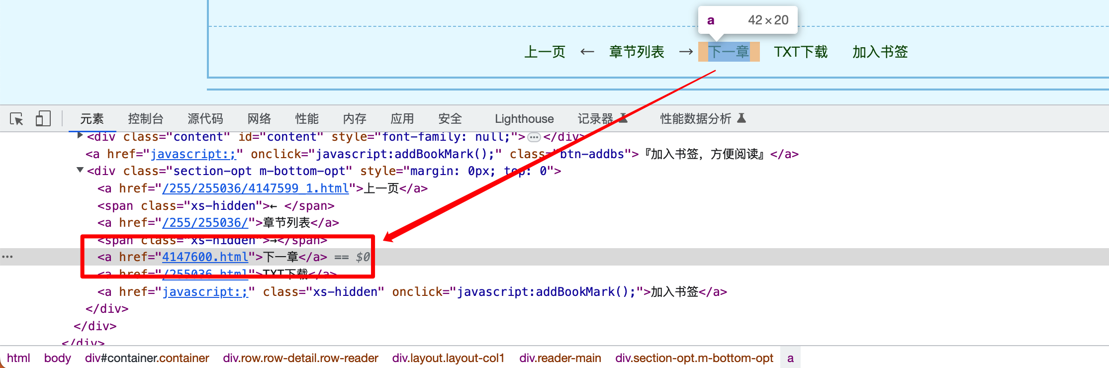1109x368 pixels.
Task: Select html in the breadcrumb bar
Action: (18, 358)
